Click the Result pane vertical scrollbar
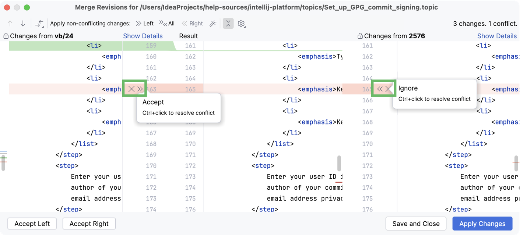This screenshot has width=520, height=235. point(339,163)
